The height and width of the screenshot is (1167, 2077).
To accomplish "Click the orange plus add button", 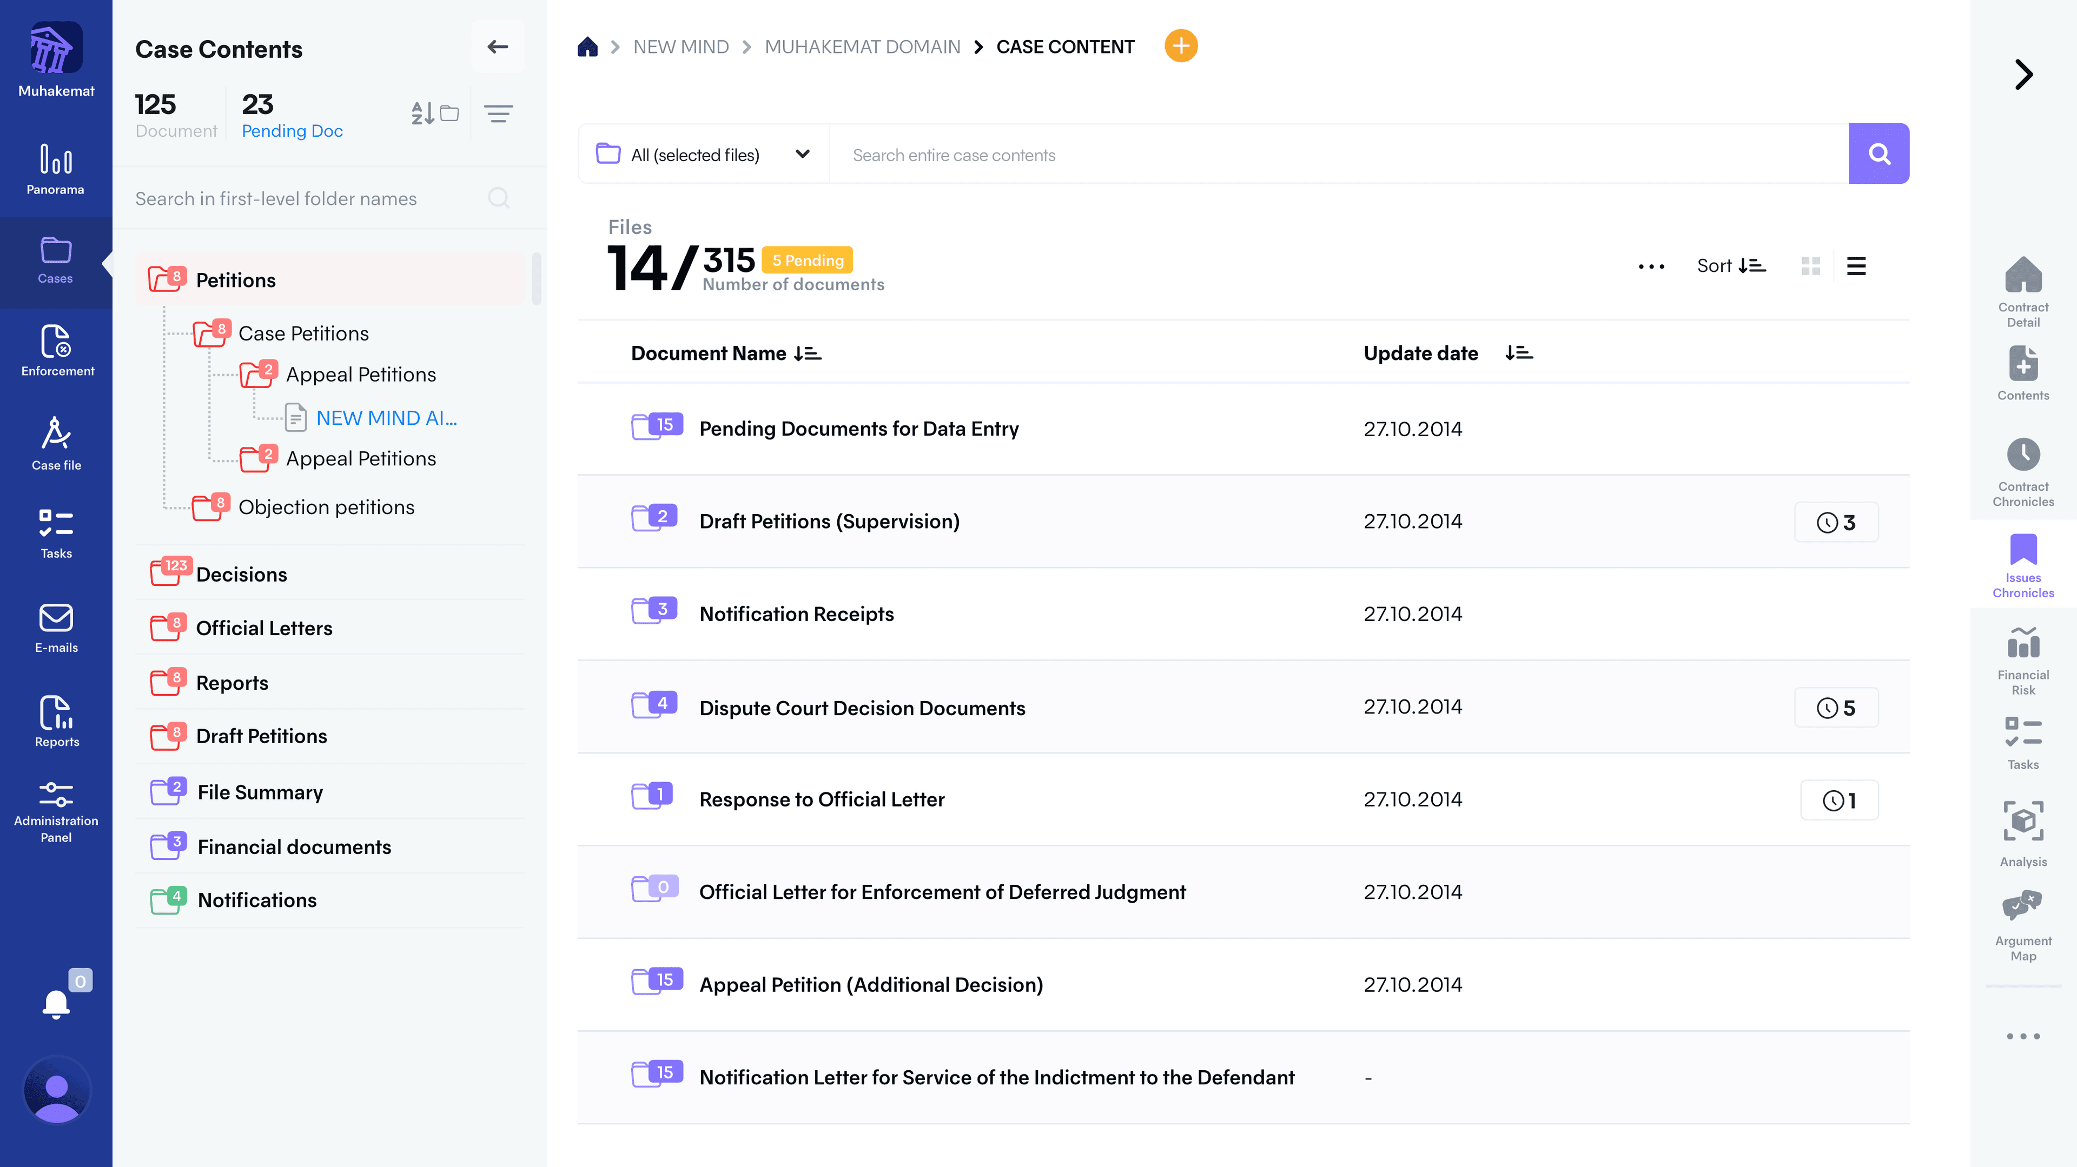I will (x=1180, y=46).
